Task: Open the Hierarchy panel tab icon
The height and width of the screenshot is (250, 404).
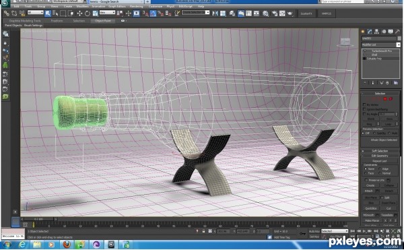Action: [376, 32]
